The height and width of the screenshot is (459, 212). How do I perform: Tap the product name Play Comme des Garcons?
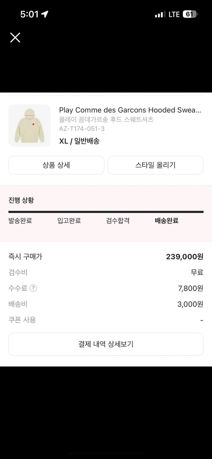[x=131, y=110]
